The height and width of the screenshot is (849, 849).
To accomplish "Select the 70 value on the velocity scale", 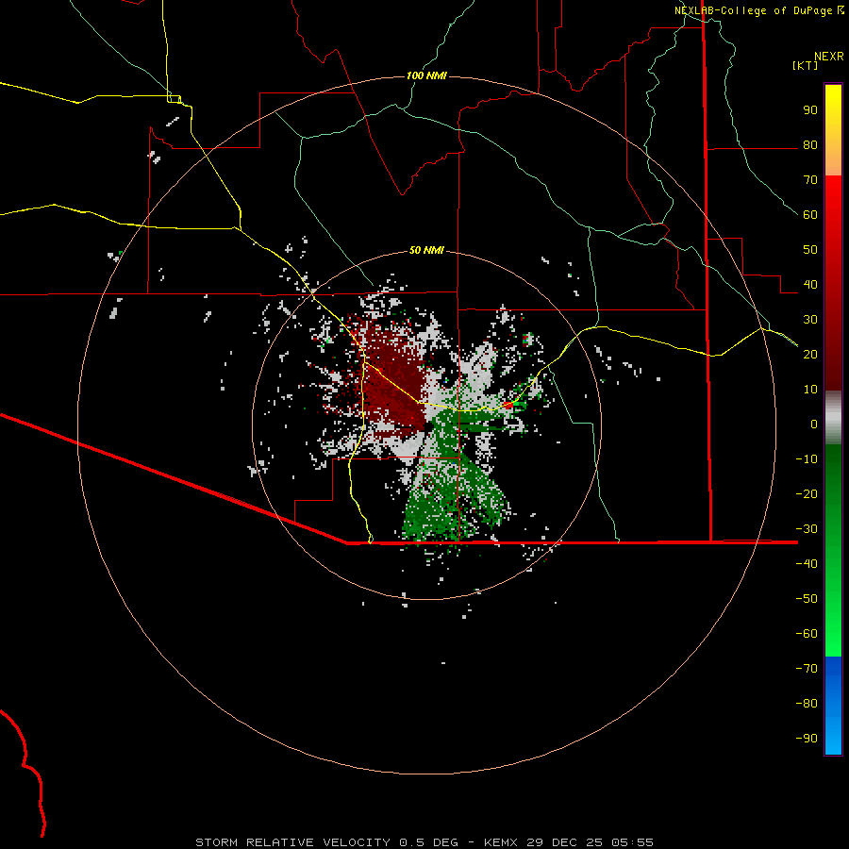I will (810, 180).
